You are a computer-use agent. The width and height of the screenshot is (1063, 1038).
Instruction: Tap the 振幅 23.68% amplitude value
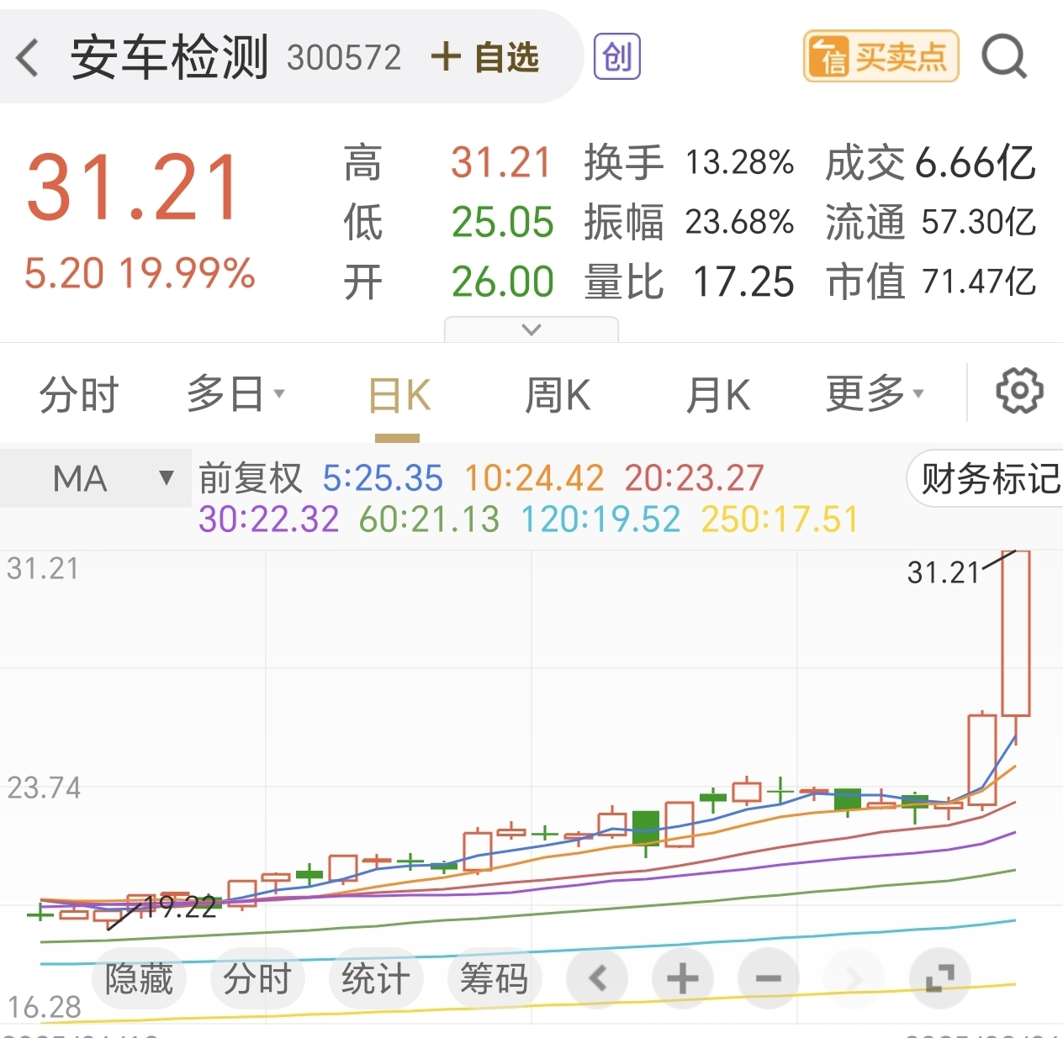[739, 222]
